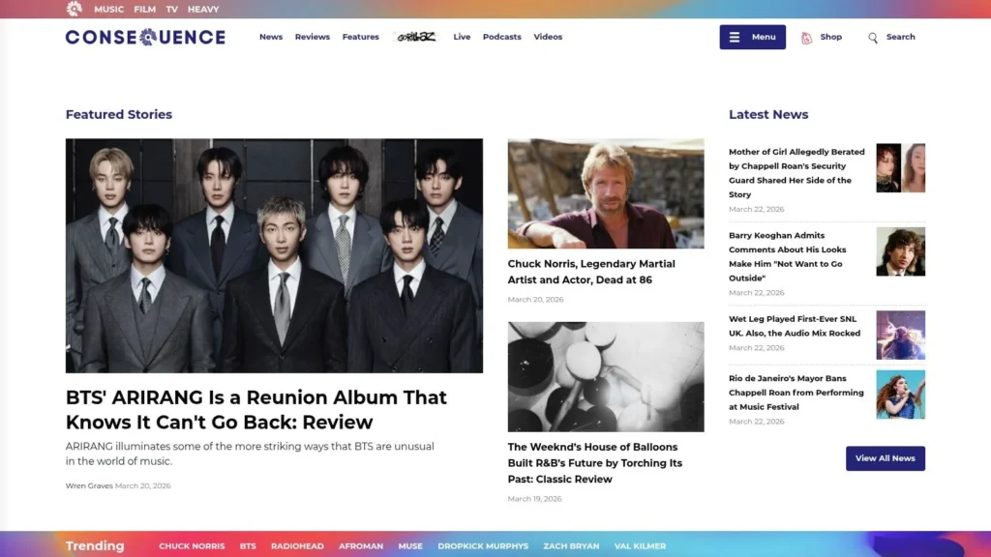This screenshot has height=557, width=991.
Task: Navigate to the Podcasts section
Action: [x=501, y=37]
